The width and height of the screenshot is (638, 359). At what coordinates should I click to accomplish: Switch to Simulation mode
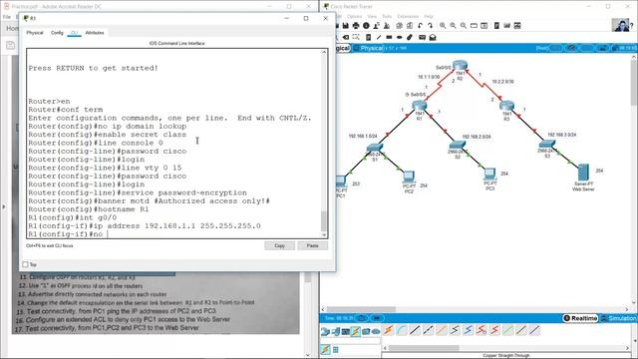pos(618,318)
